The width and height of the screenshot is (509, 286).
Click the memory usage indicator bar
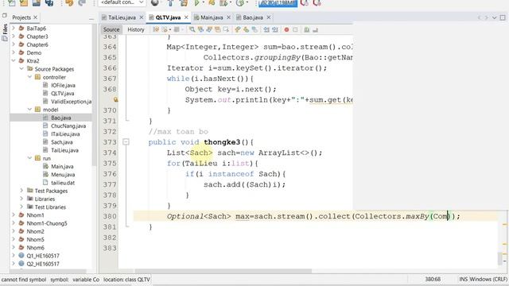278,3
